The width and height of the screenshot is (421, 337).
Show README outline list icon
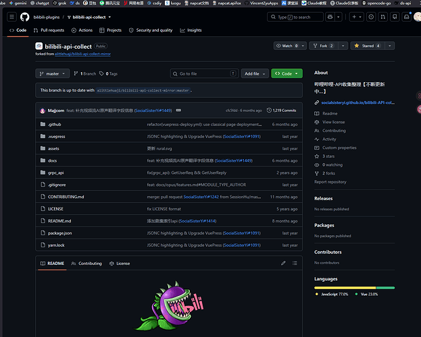click(x=295, y=264)
